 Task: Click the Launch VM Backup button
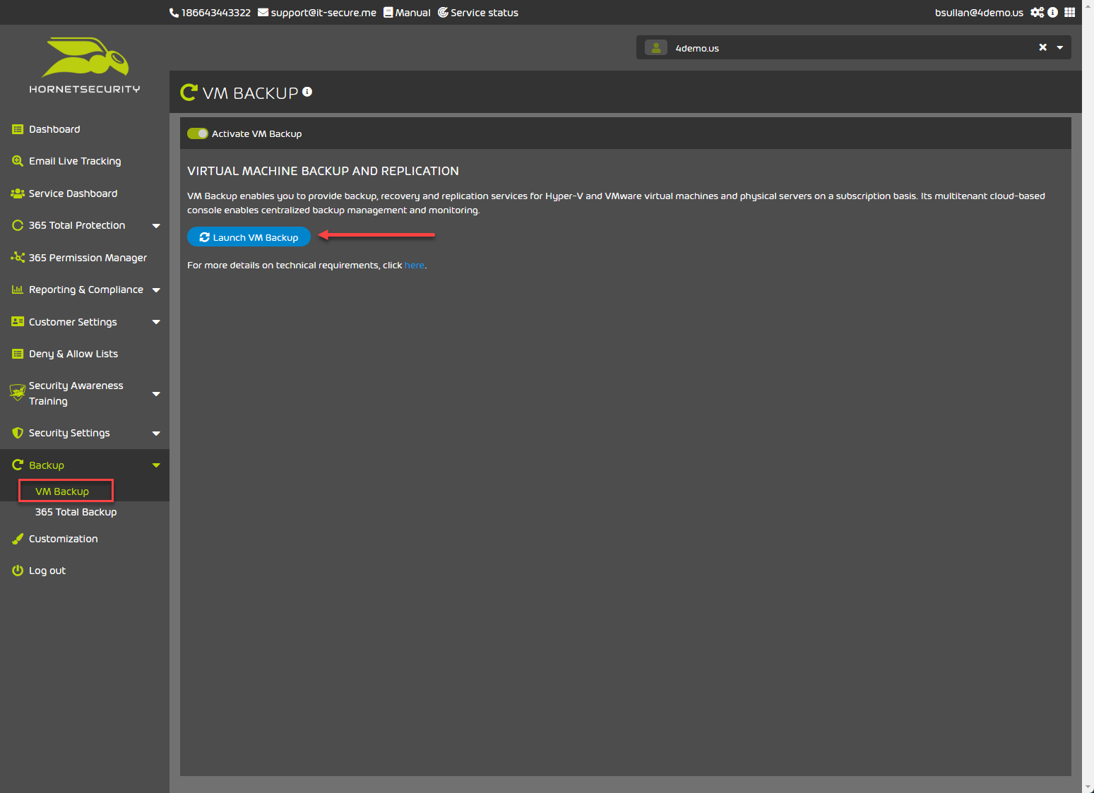(249, 237)
